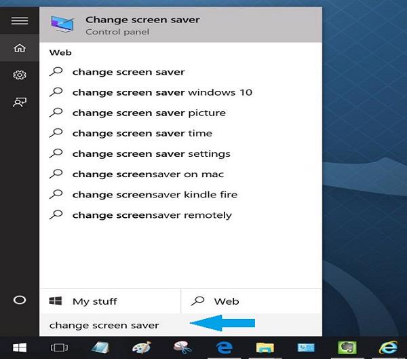This screenshot has width=407, height=359.
Task: Launch Microsoft Edge from the taskbar
Action: tap(224, 347)
